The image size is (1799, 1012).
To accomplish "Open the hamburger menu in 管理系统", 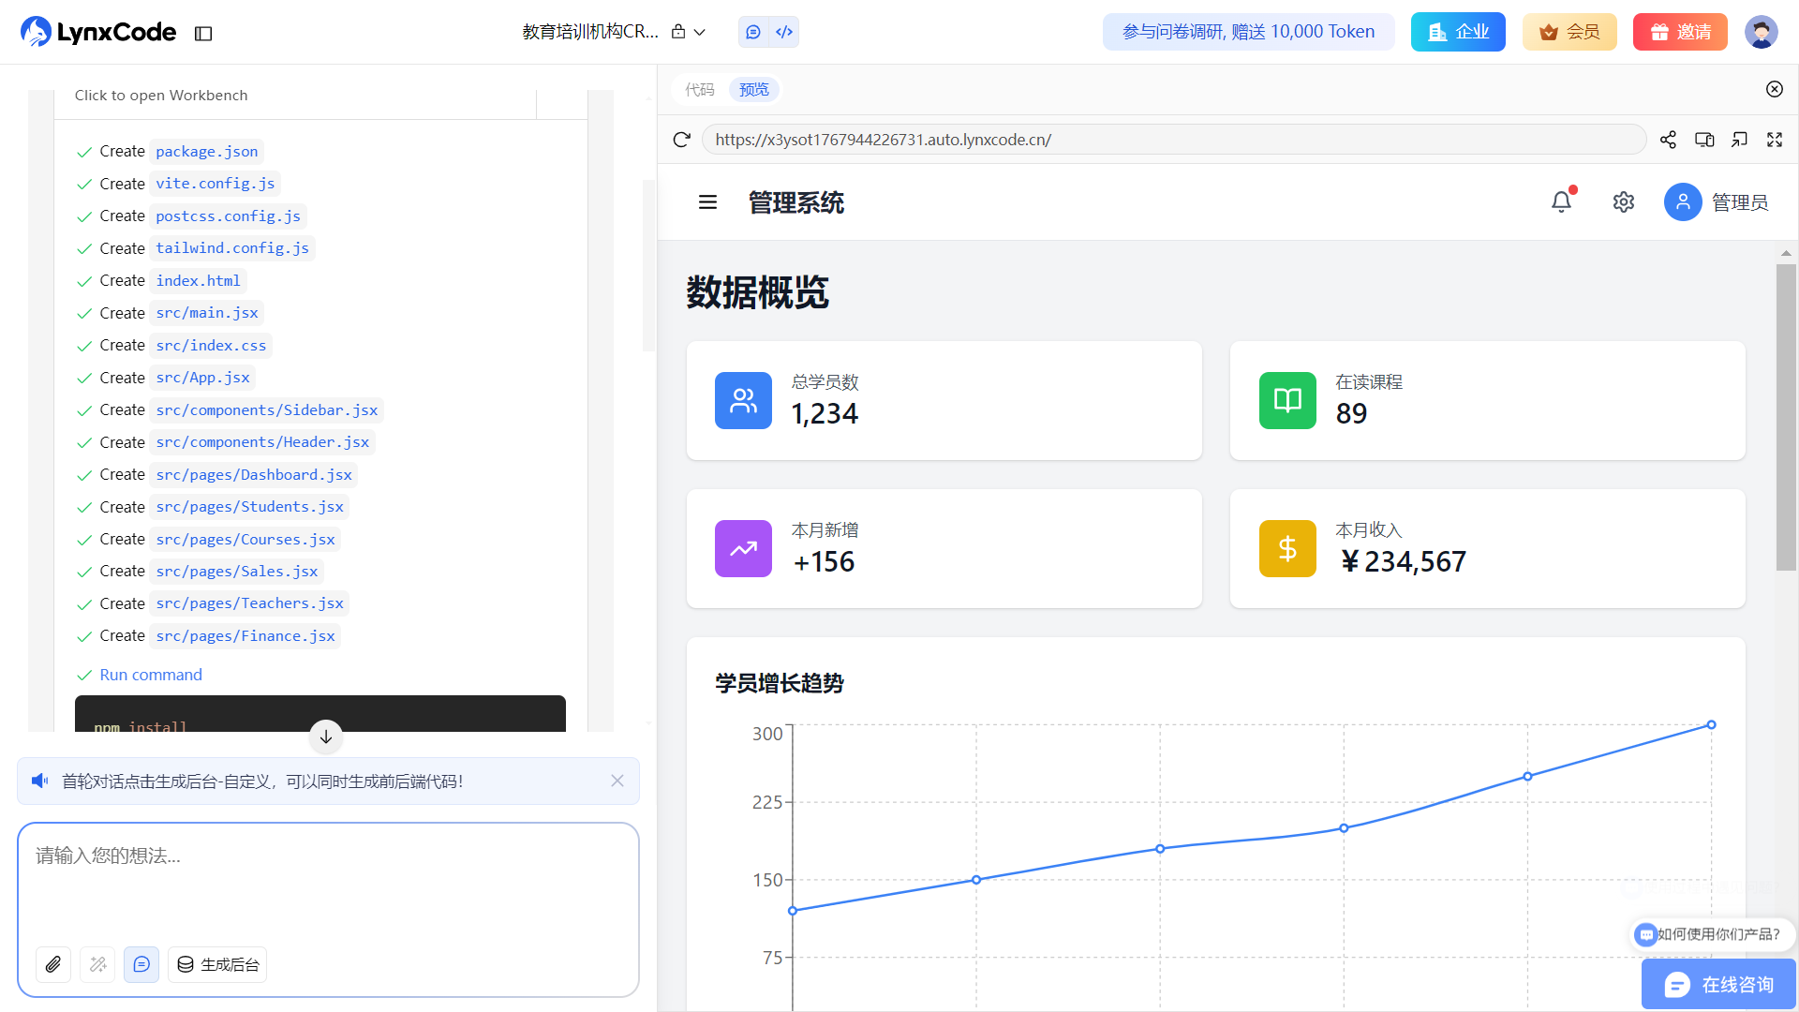I will (707, 202).
